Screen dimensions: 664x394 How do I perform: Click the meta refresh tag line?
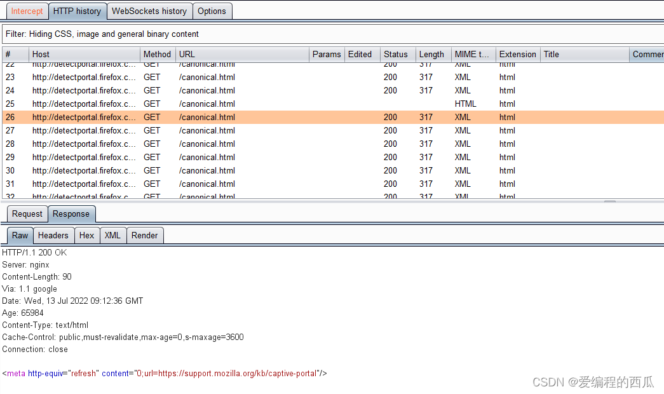(165, 373)
